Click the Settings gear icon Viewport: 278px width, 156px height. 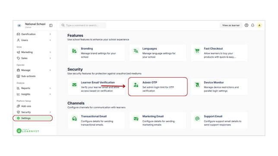click(x=18, y=118)
